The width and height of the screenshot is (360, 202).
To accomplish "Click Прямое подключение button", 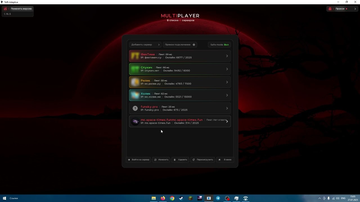I will (180, 45).
